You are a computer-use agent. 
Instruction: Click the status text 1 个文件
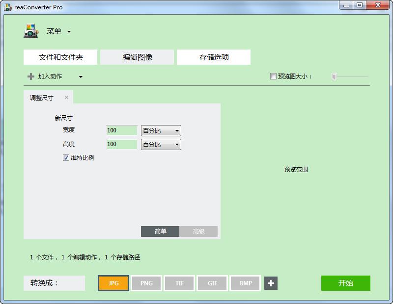42,257
